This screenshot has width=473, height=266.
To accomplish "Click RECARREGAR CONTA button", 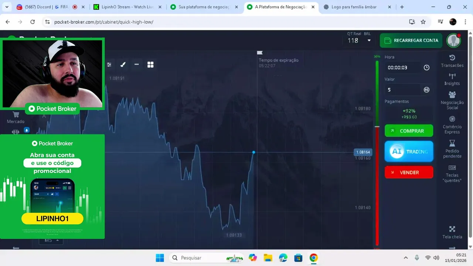I will (x=411, y=41).
